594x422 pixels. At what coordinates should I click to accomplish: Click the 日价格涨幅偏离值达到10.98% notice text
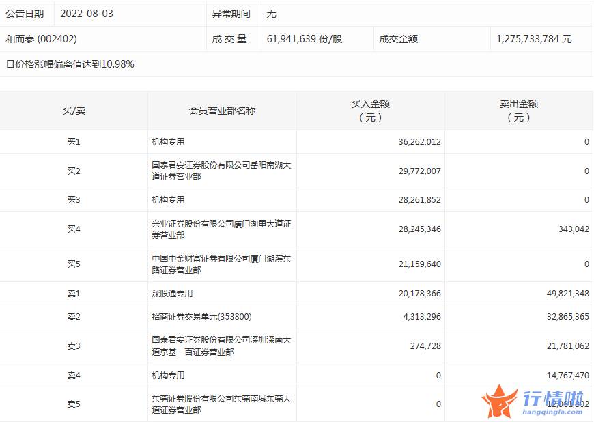tap(70, 64)
